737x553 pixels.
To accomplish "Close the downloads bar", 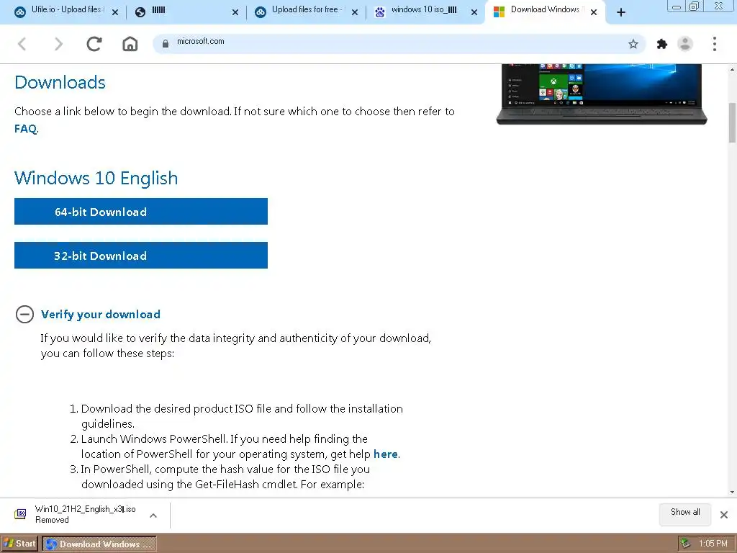I will coord(724,515).
